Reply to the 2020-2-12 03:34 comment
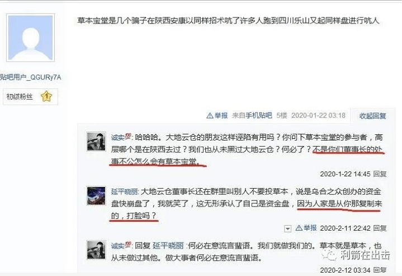This screenshot has height=276, width=402. (x=380, y=270)
